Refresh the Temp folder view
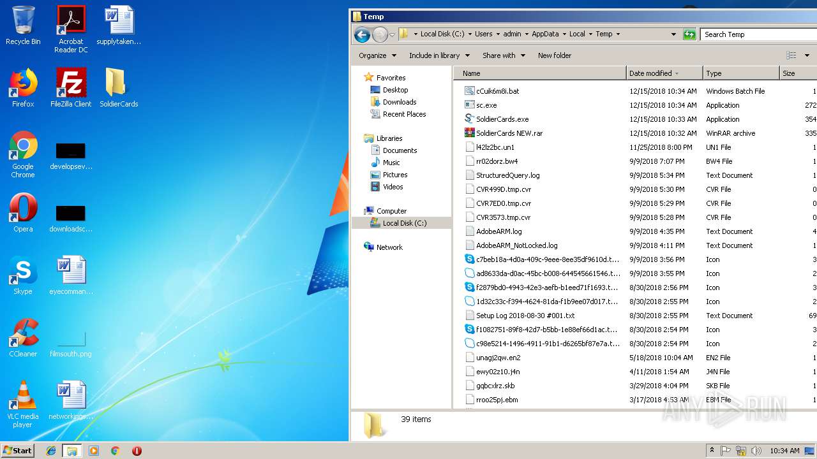817x459 pixels. [x=689, y=34]
